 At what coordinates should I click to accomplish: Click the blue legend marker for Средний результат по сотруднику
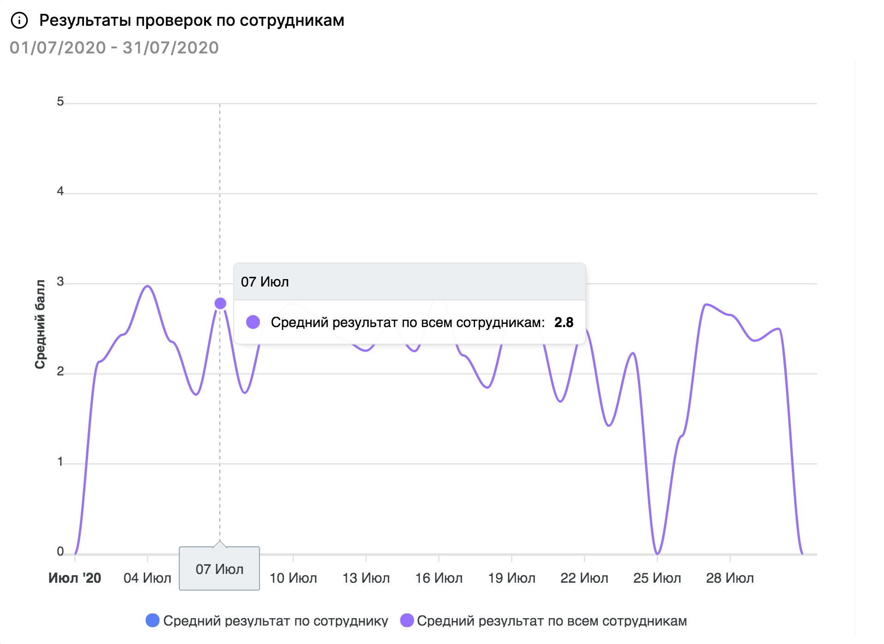(153, 620)
